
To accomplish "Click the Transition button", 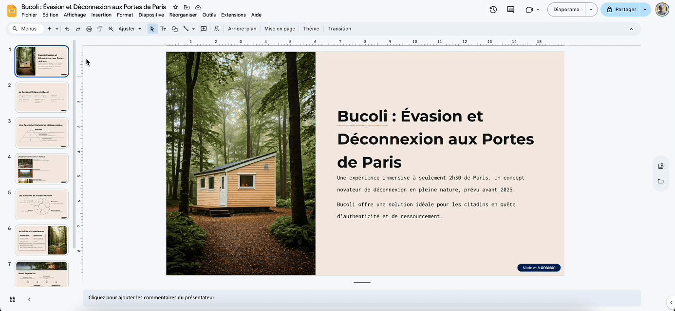I will pos(339,29).
